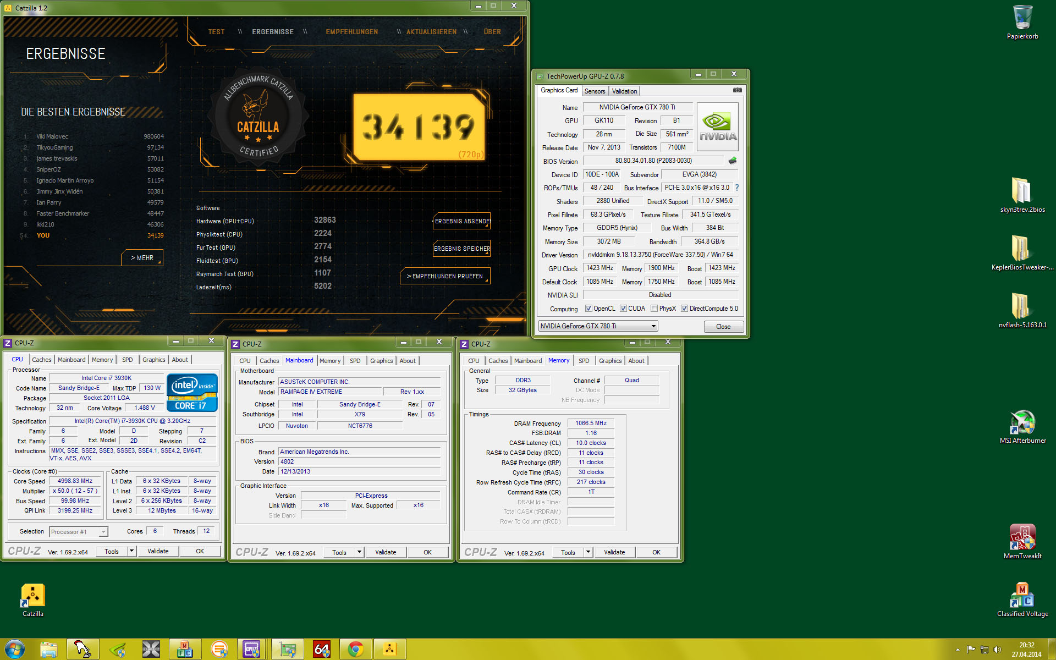
Task: Click the Catzilla taskbar icon
Action: [389, 650]
